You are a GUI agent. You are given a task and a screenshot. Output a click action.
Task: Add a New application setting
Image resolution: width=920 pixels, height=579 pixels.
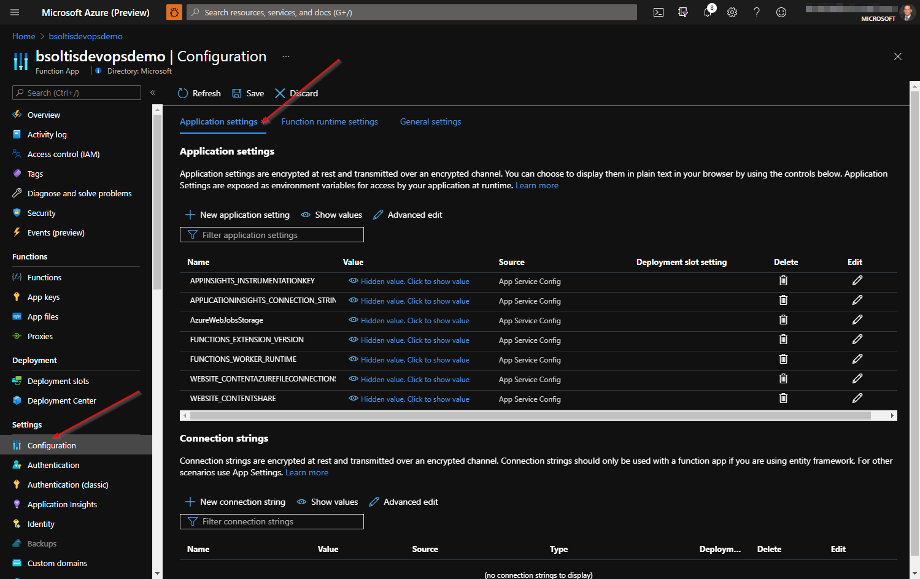[237, 215]
